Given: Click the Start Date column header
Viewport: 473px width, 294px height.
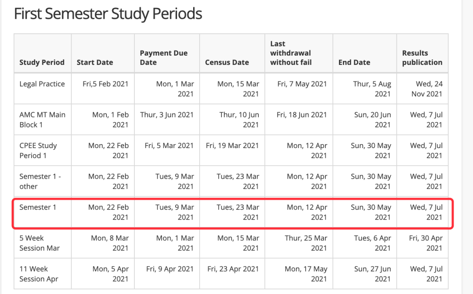Looking at the screenshot, I should click(95, 62).
